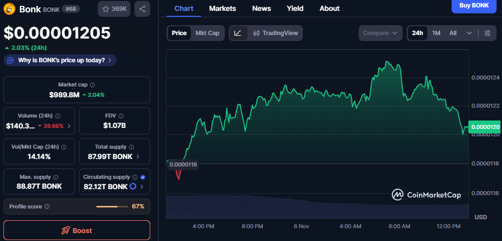Open the Compare dropdown
The height and width of the screenshot is (241, 502).
tap(380, 33)
